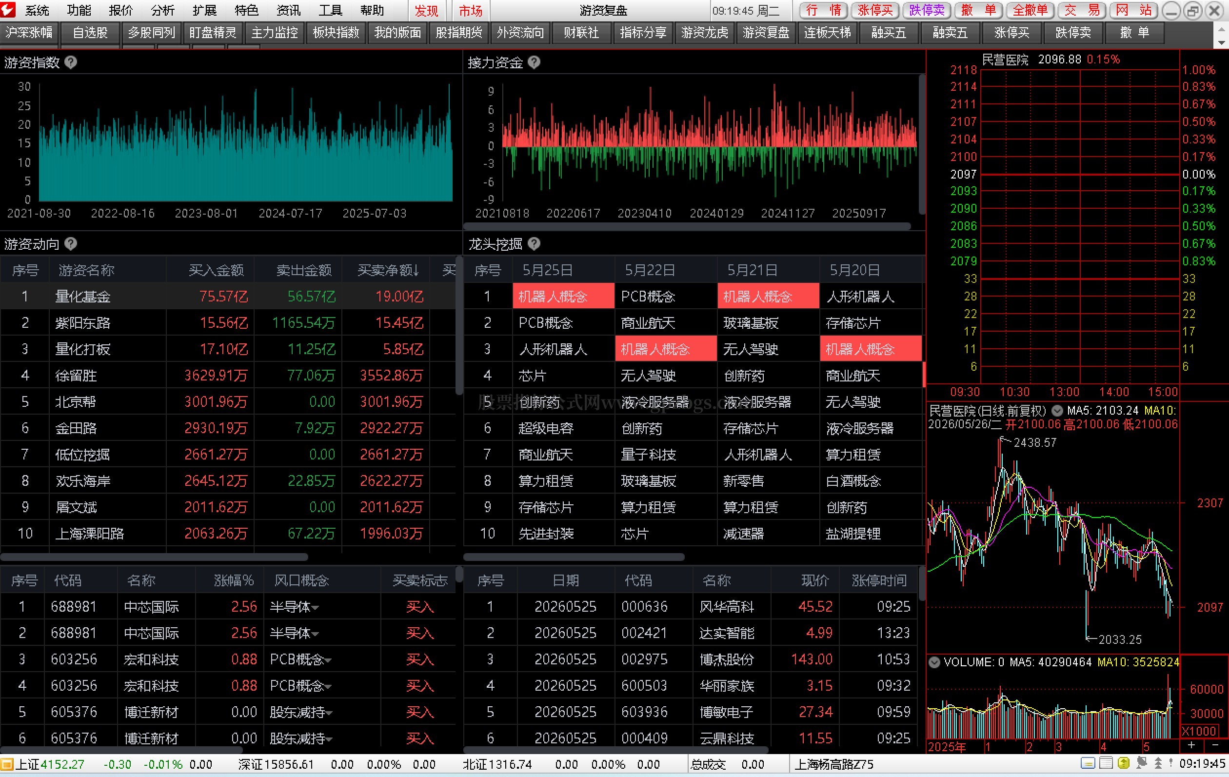Open the 半导体 concept dropdown in first row
Image resolution: width=1229 pixels, height=777 pixels.
[316, 608]
